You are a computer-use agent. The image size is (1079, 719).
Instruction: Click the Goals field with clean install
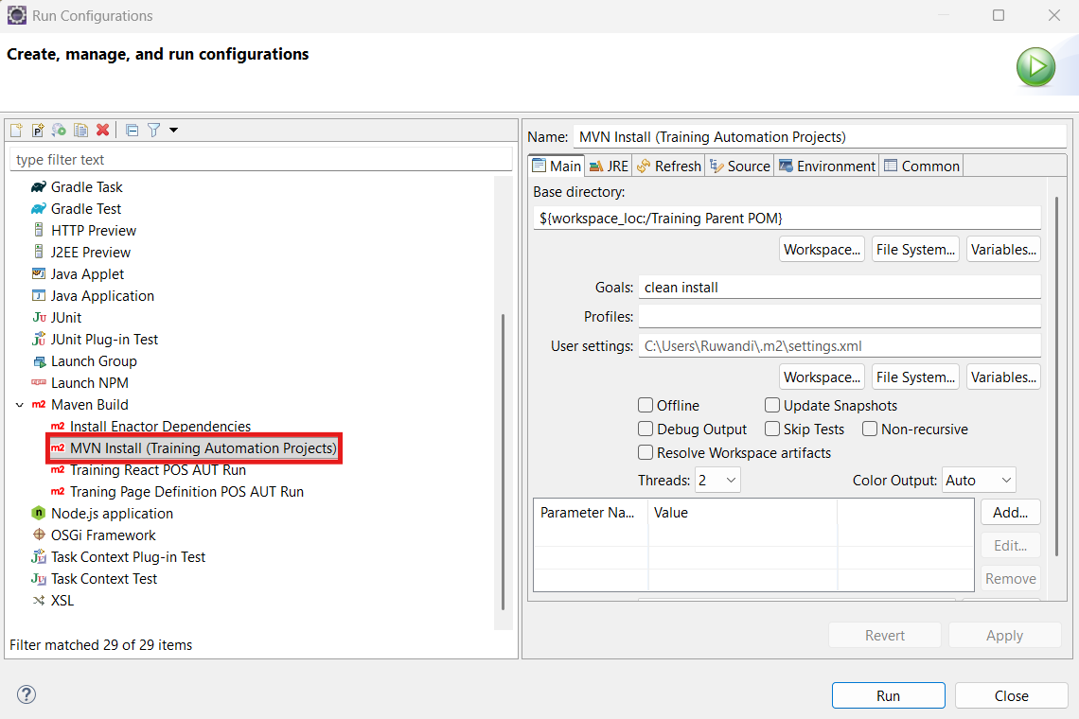[840, 288]
